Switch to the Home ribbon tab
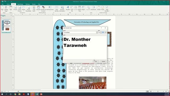The image size is (170, 96). tap(8, 4)
